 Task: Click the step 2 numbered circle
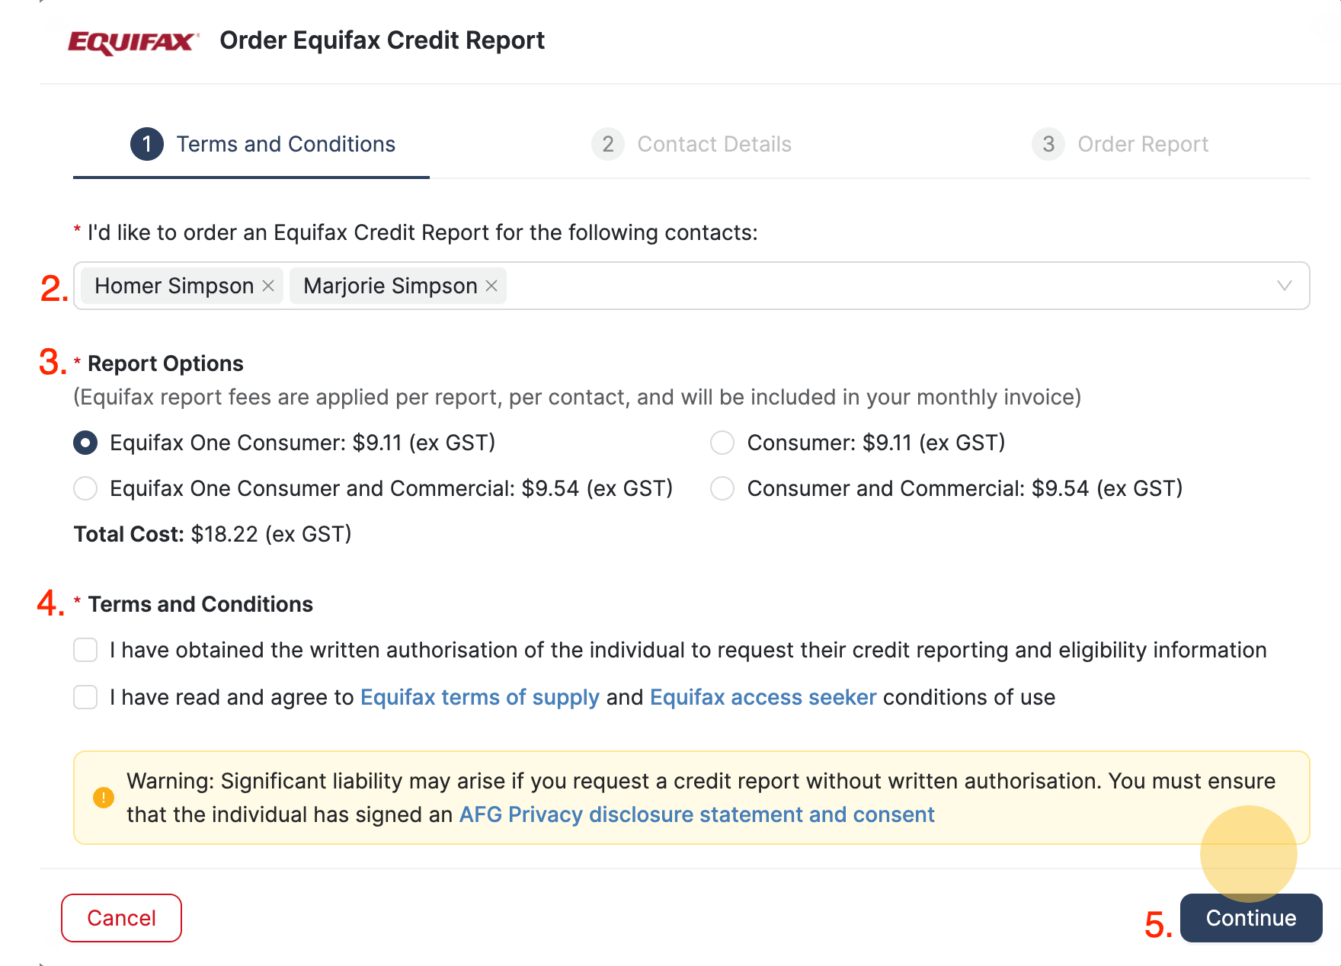(x=607, y=144)
